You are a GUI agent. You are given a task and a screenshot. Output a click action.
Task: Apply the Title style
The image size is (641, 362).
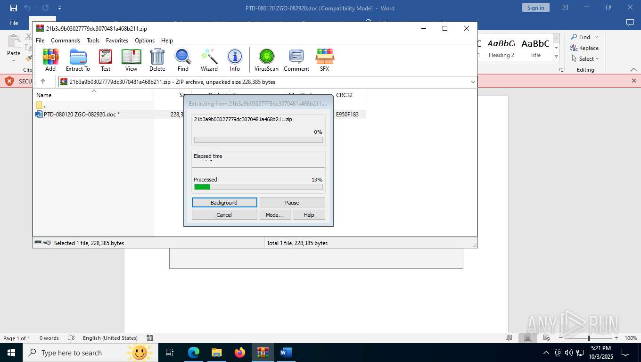535,48
